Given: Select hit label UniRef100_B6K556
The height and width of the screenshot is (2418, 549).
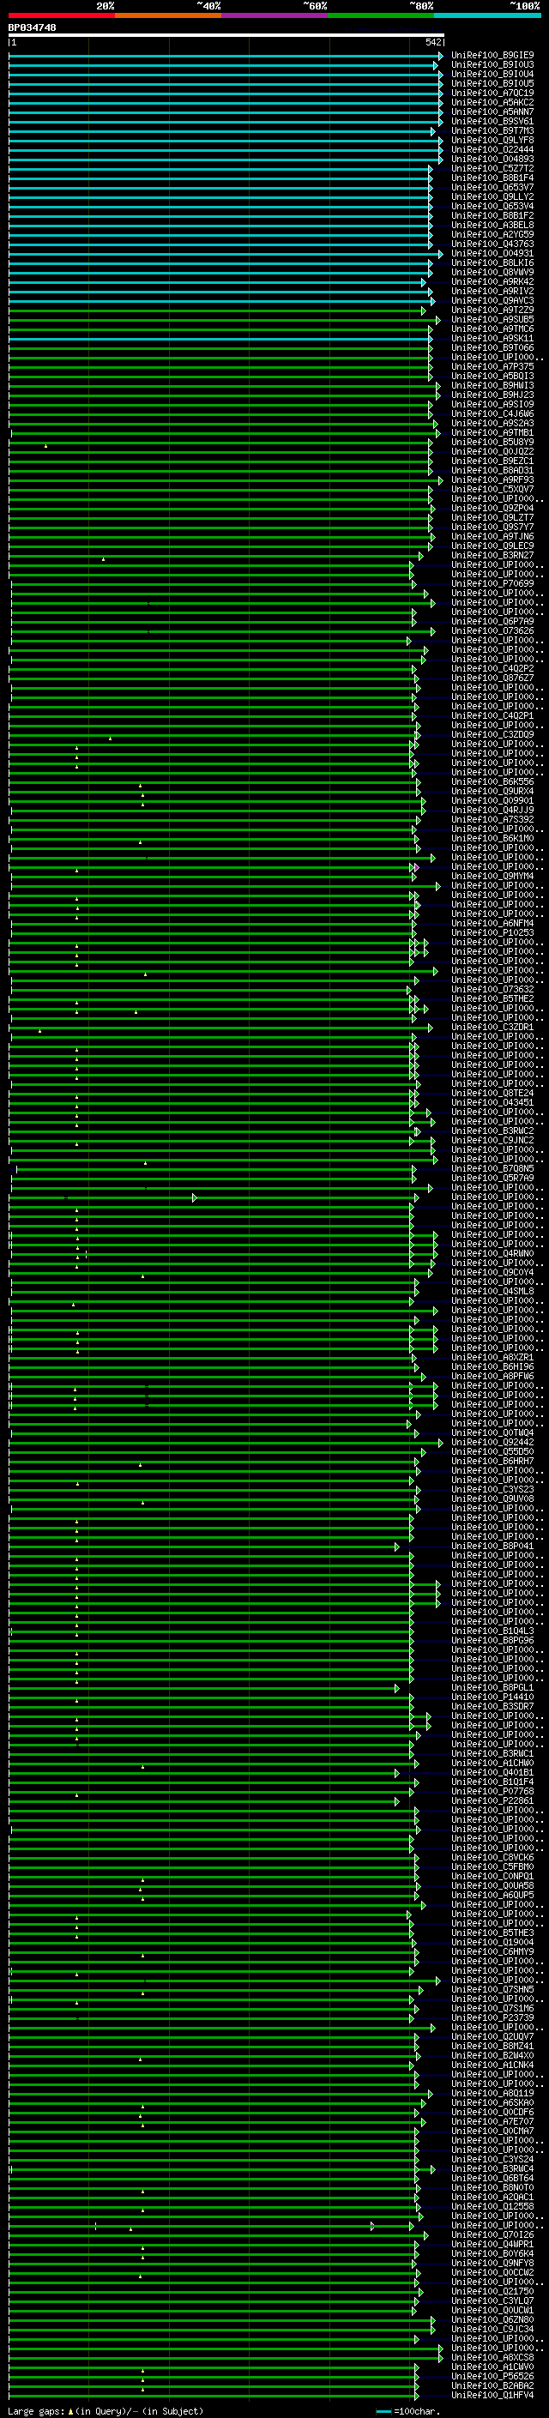Looking at the screenshot, I should [x=492, y=782].
